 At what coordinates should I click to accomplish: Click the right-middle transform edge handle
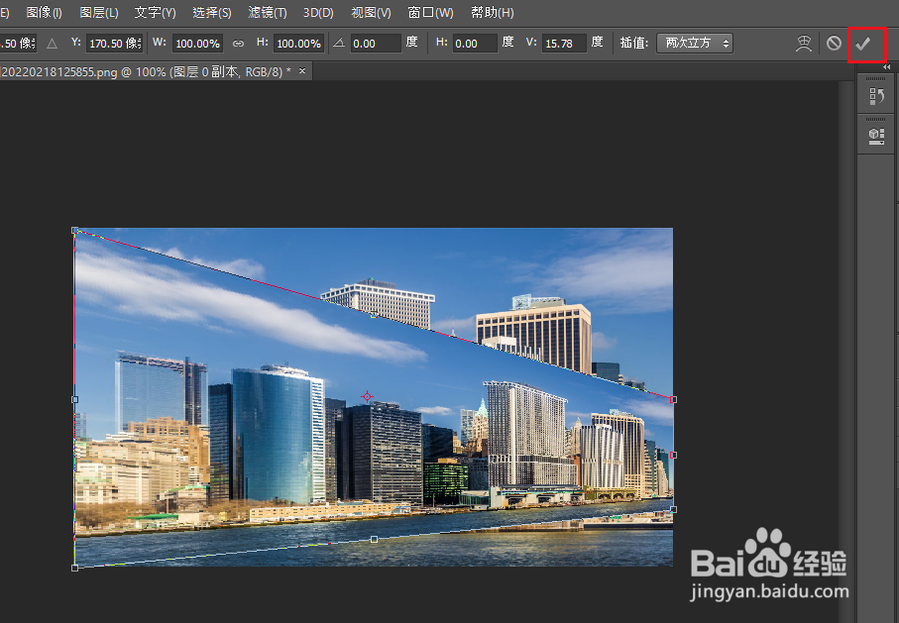(x=673, y=455)
